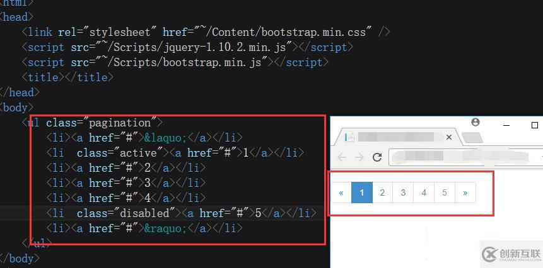Image resolution: width=543 pixels, height=268 pixels.
Task: Click the closing head tag
Action: pyautogui.click(x=20, y=92)
